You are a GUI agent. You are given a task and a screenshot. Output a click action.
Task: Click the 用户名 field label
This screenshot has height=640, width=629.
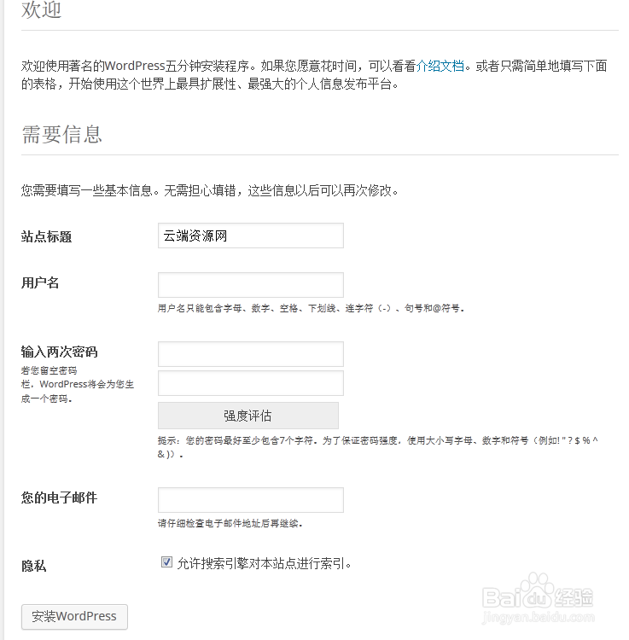tap(40, 282)
